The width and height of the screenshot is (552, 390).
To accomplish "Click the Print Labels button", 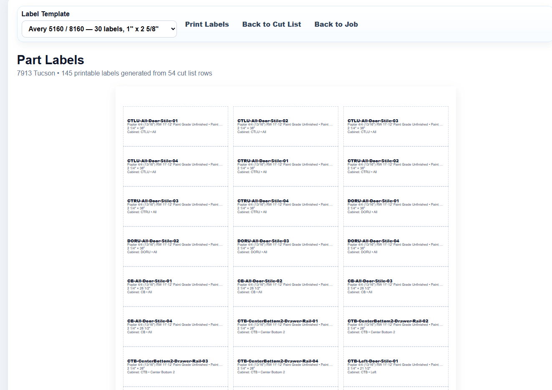I will [x=207, y=24].
